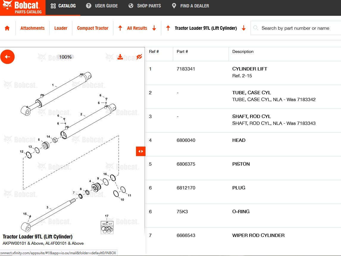Screen dimensions: 341x256
Task: Click callout 15 on the diagram
Action: pos(25,214)
